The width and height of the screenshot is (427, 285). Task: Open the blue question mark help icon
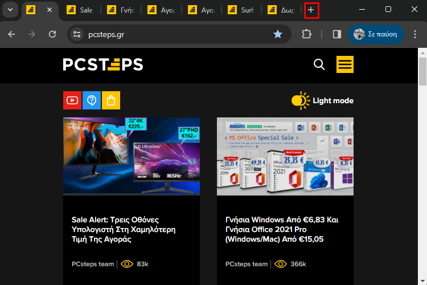coord(92,100)
